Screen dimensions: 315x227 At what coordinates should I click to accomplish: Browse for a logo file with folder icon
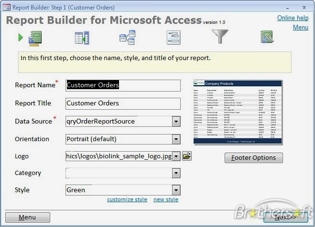187,156
